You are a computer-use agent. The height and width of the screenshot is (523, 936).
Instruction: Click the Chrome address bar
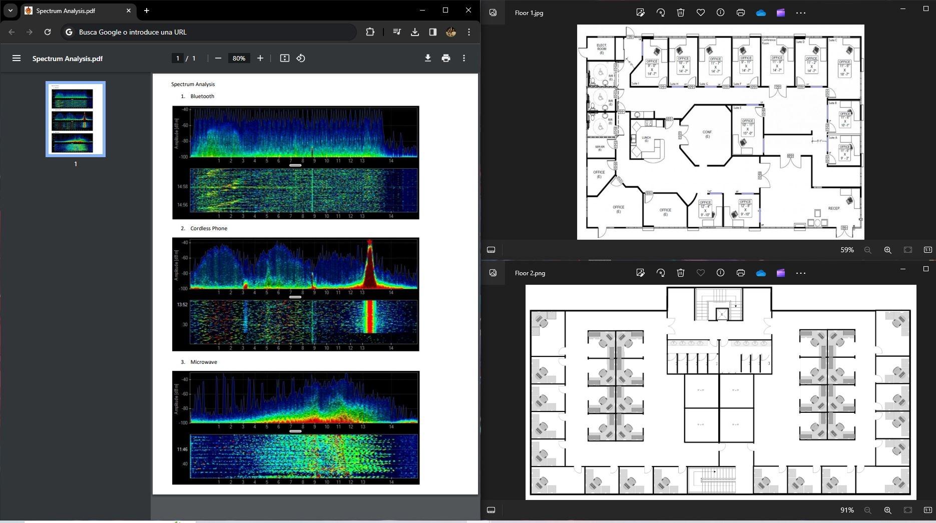pyautogui.click(x=209, y=32)
